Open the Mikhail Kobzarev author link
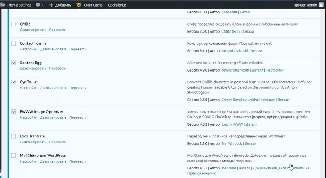The image size is (326, 178). pyautogui.click(x=262, y=100)
